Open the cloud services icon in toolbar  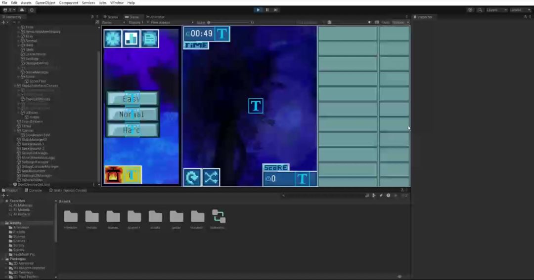point(22,10)
